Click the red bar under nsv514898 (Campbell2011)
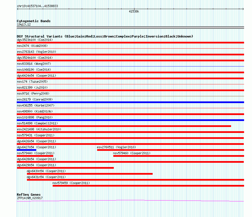252x217 pixels. pos(124,126)
